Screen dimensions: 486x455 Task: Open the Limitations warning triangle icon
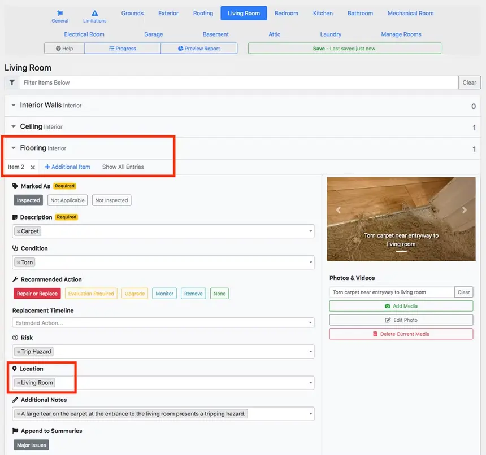pos(94,13)
